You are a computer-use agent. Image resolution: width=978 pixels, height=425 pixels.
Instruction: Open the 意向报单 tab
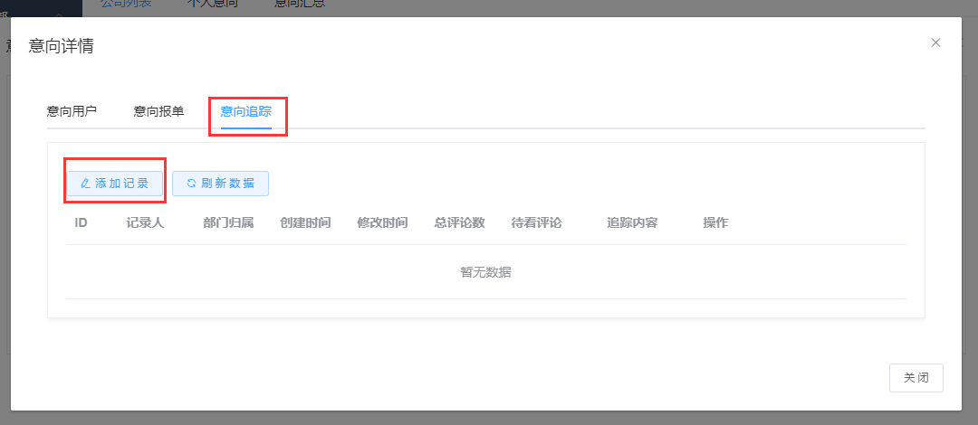[x=158, y=111]
